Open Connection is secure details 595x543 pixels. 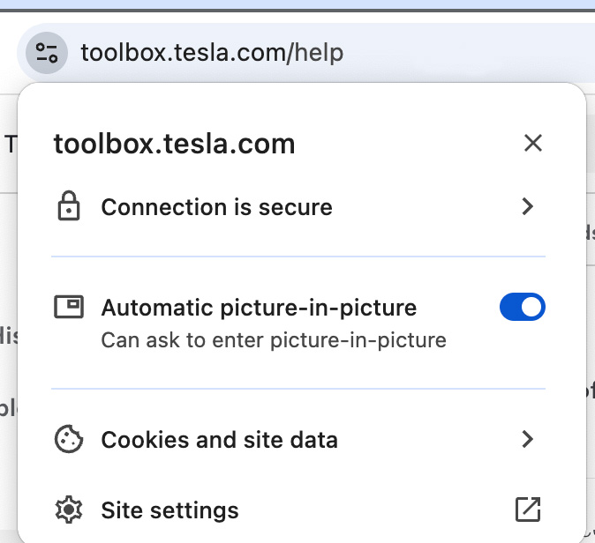pyautogui.click(x=298, y=207)
